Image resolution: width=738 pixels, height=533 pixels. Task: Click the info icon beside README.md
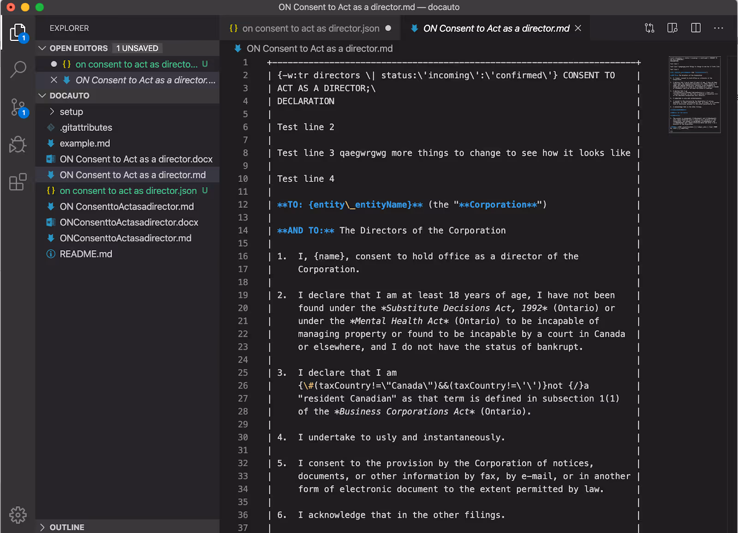(51, 254)
